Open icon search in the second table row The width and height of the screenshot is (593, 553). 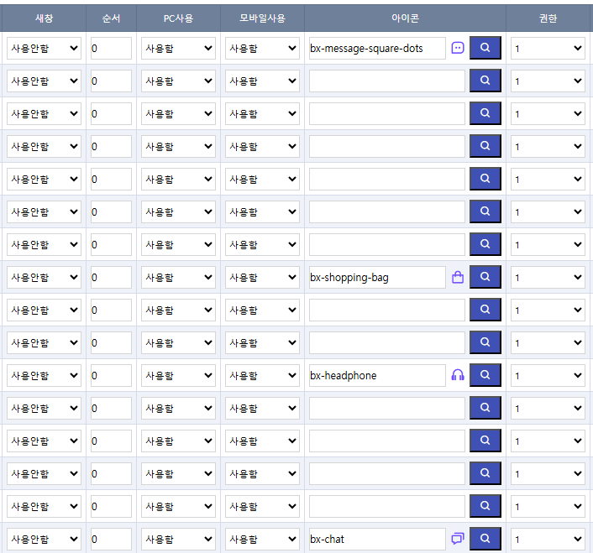tap(485, 81)
